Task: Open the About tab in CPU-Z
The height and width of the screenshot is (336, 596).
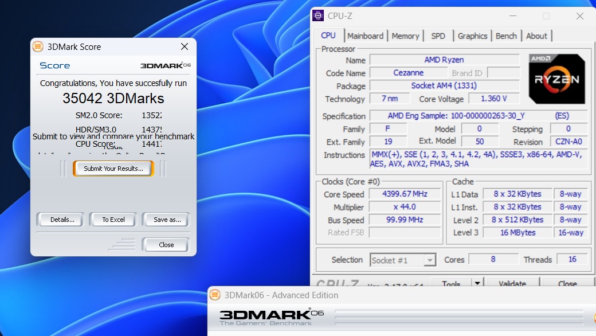Action: (x=536, y=36)
